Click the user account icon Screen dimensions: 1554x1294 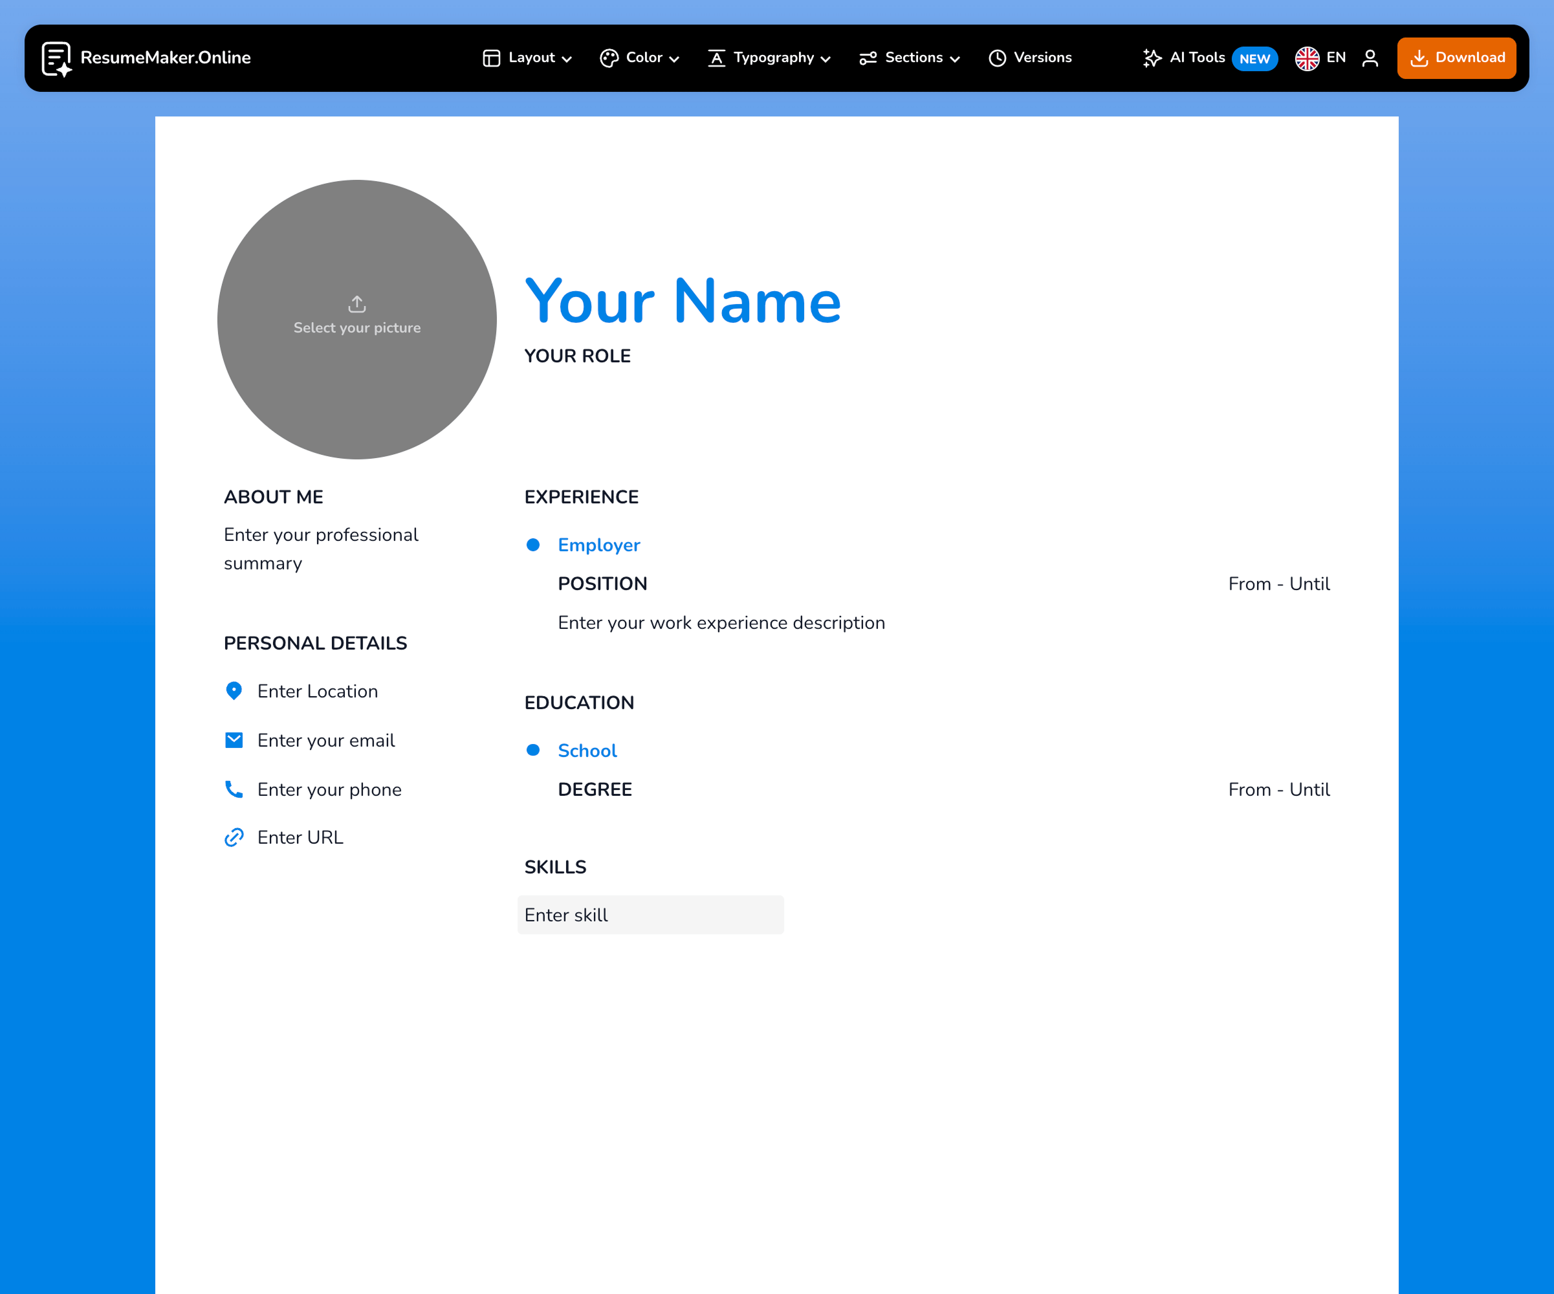[1370, 58]
